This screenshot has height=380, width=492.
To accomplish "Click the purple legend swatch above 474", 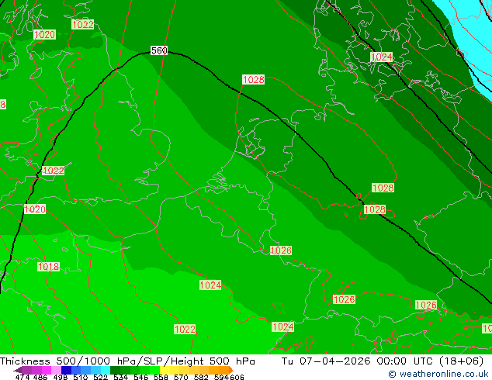I will (x=26, y=370).
